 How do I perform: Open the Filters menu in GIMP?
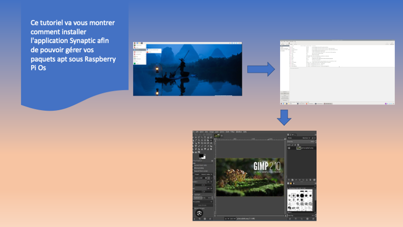pos(232,132)
